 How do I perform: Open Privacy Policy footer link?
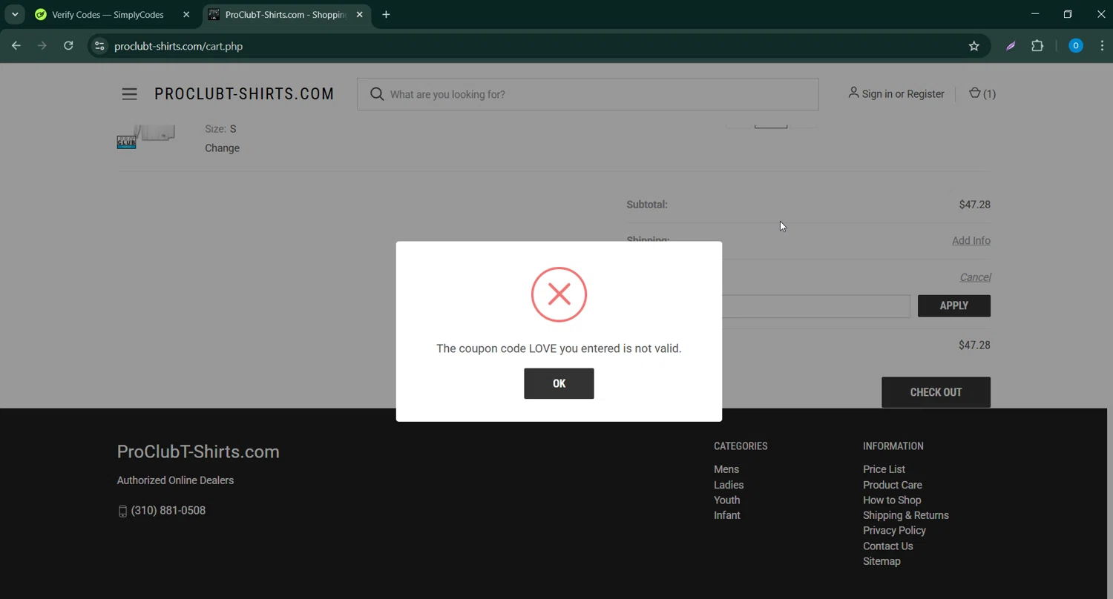click(x=894, y=530)
